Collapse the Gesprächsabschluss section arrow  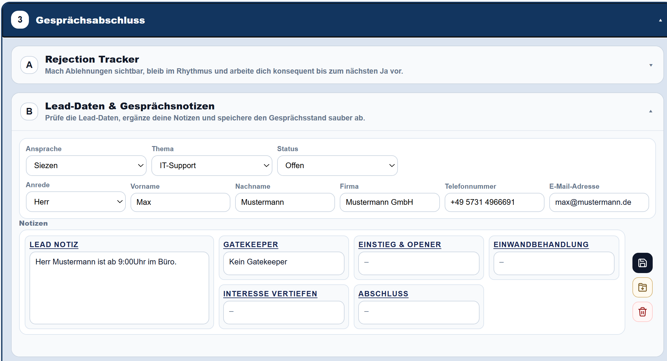pyautogui.click(x=660, y=20)
